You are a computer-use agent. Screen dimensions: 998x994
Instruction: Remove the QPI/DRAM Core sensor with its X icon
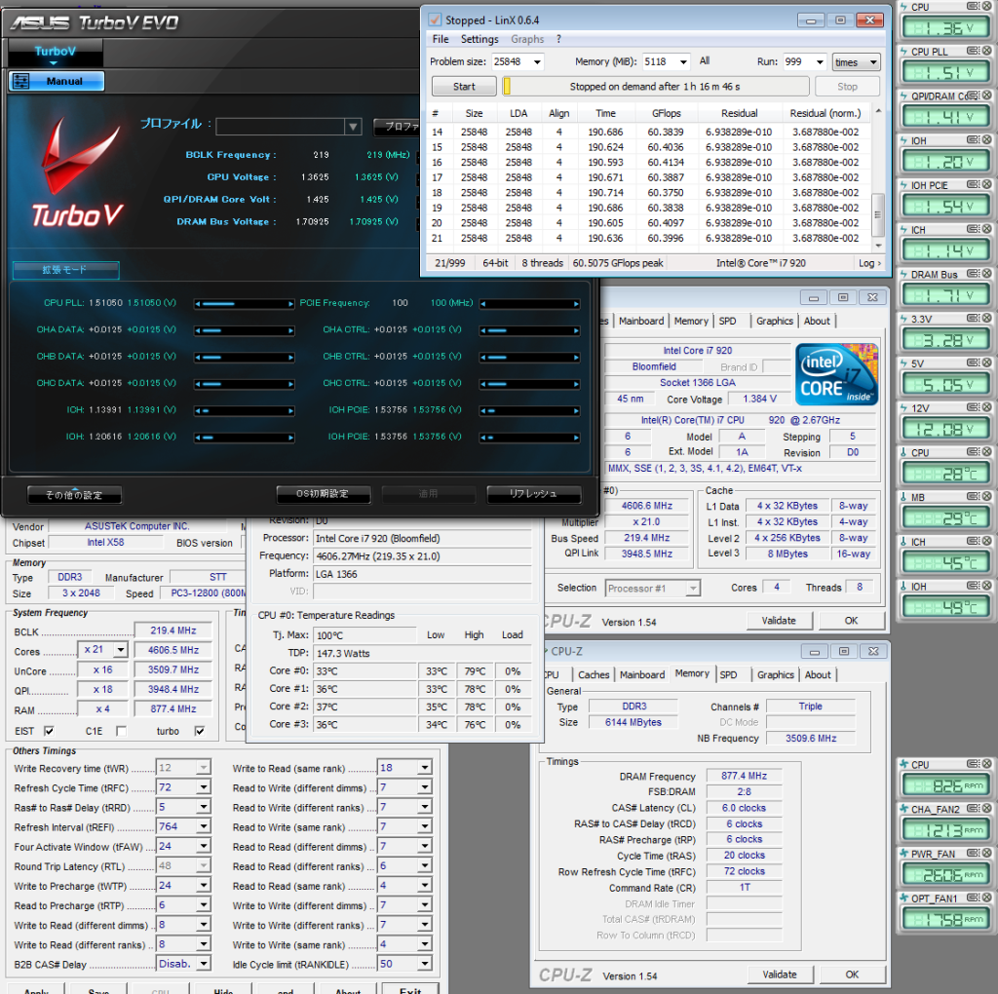[986, 95]
